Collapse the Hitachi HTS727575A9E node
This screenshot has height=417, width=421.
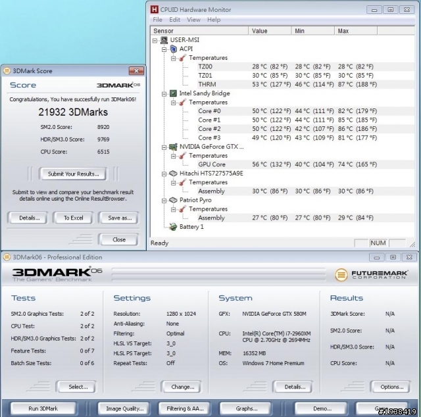pos(164,174)
